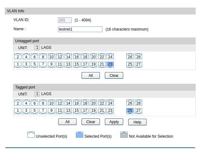Select all tagged ports with All button
This screenshot has width=201, height=160.
point(67,122)
